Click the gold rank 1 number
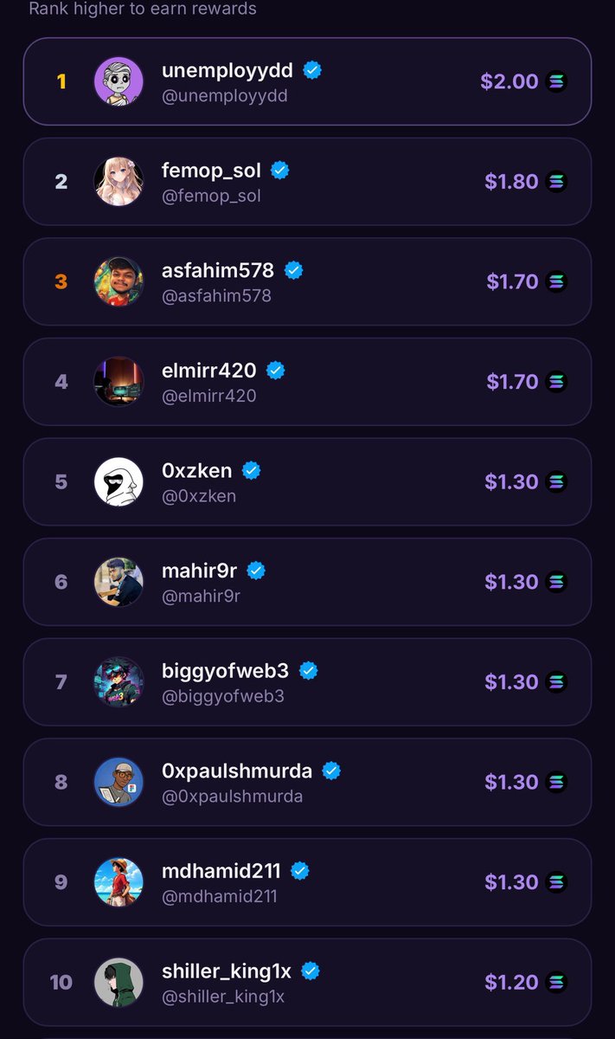615x1039 pixels. pyautogui.click(x=61, y=81)
